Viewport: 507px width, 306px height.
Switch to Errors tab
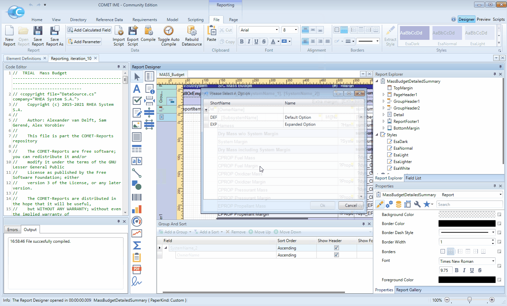coord(13,230)
